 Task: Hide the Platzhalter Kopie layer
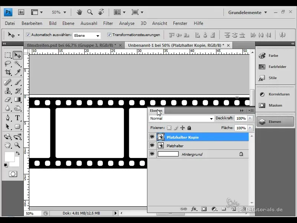(x=152, y=137)
